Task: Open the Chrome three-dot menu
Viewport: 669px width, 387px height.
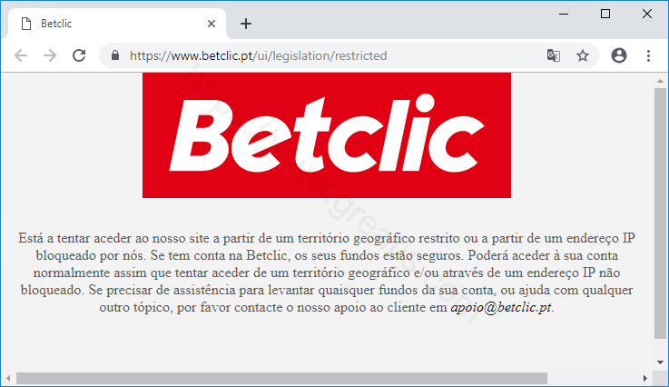Action: point(648,55)
